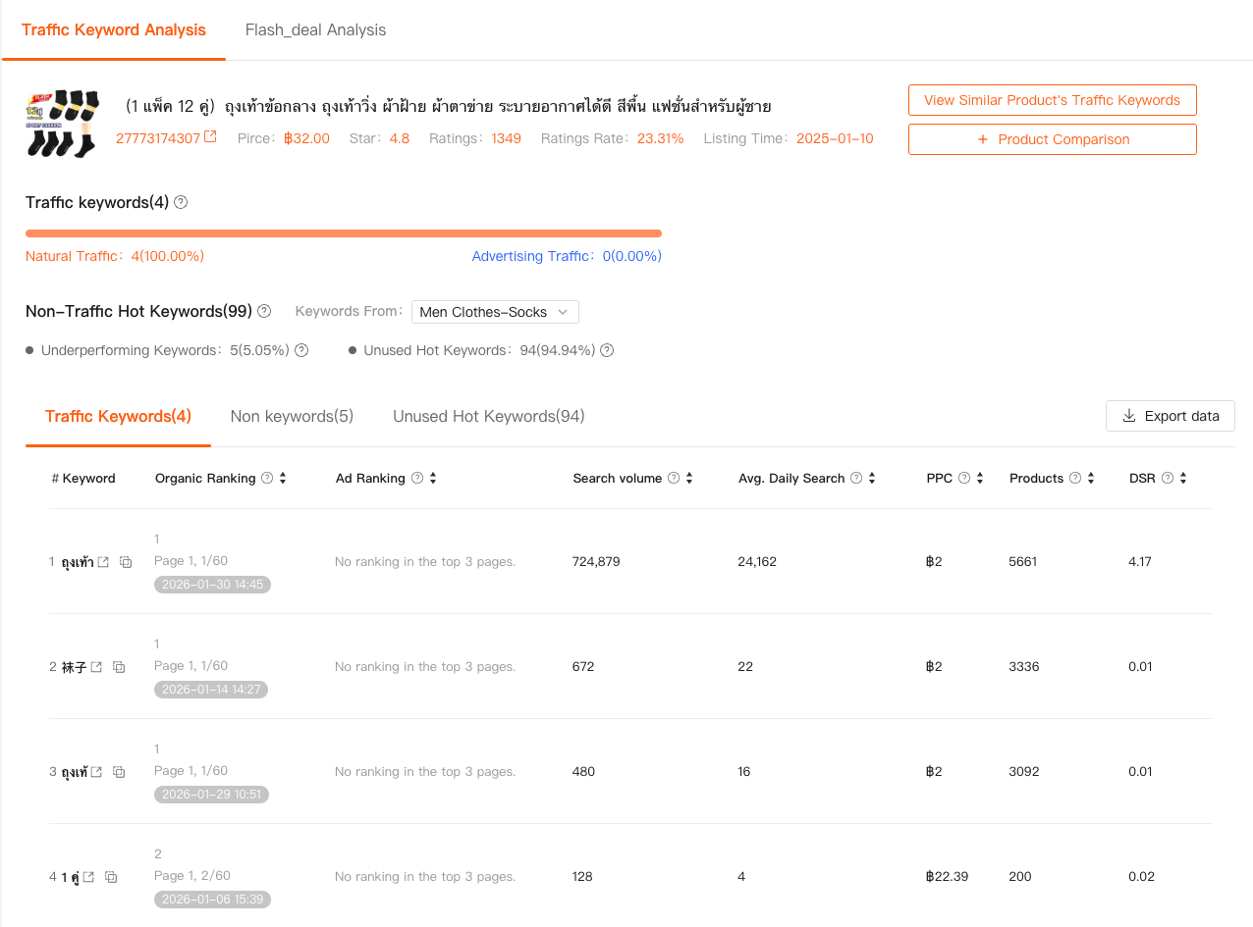Click help icon next to Underperforming Keywords
Viewport: 1253px width, 927px height.
(301, 350)
